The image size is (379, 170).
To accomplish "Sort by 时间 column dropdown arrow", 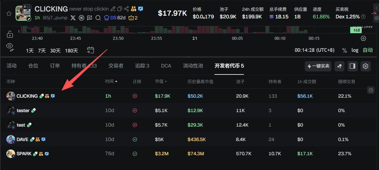I will (x=116, y=82).
